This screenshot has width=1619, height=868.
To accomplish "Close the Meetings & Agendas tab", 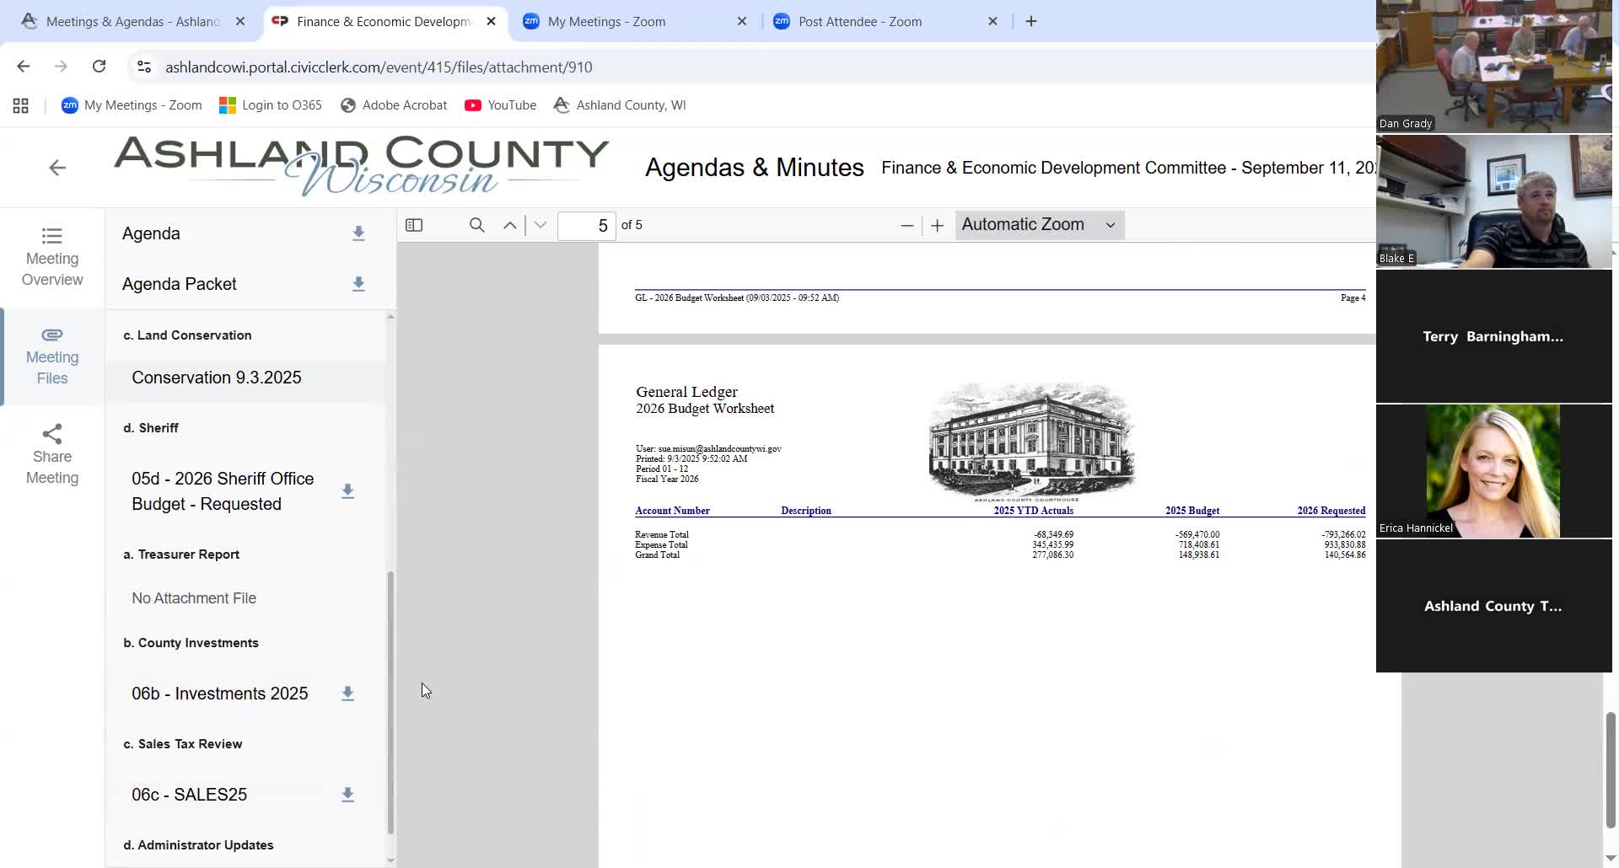I will click(x=240, y=22).
